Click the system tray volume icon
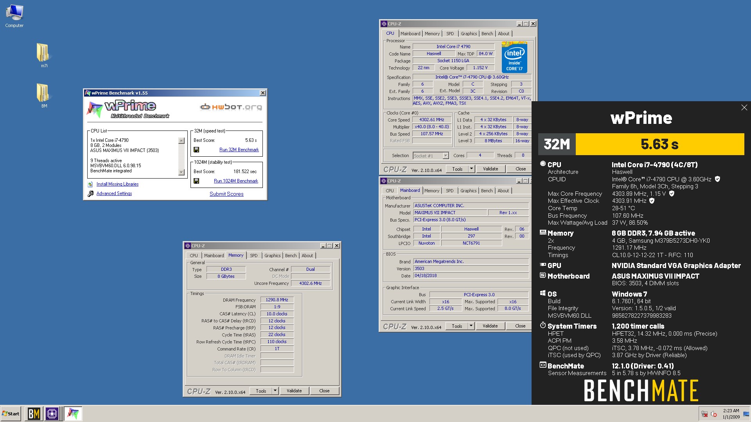 (713, 414)
